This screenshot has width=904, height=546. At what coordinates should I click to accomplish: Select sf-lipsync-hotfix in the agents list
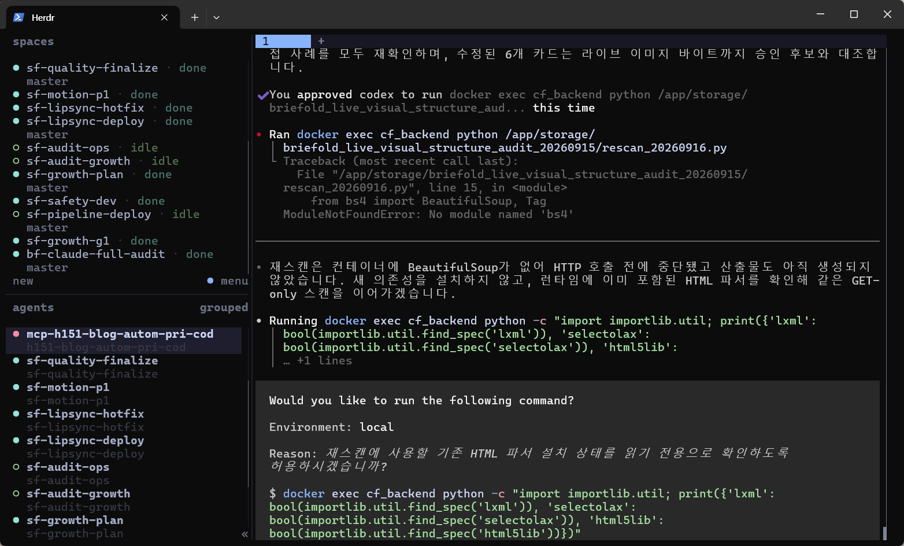85,414
